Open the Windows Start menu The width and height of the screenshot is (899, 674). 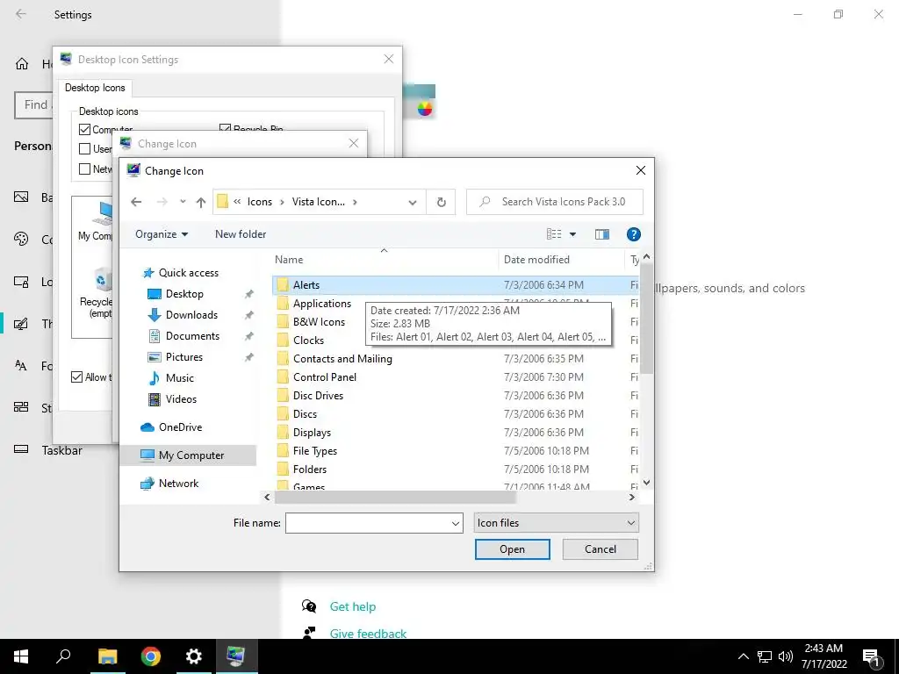coord(21,656)
